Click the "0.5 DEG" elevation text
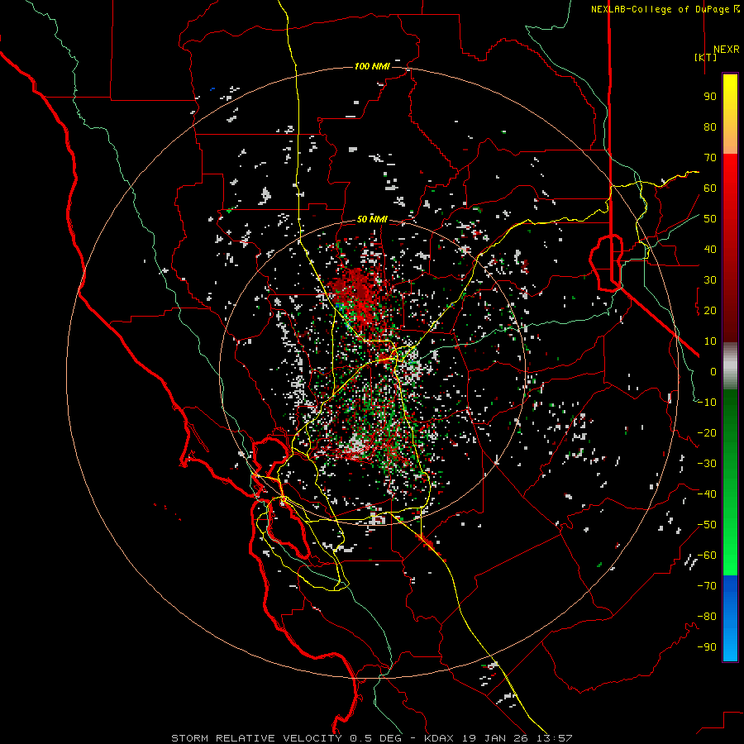 (375, 738)
